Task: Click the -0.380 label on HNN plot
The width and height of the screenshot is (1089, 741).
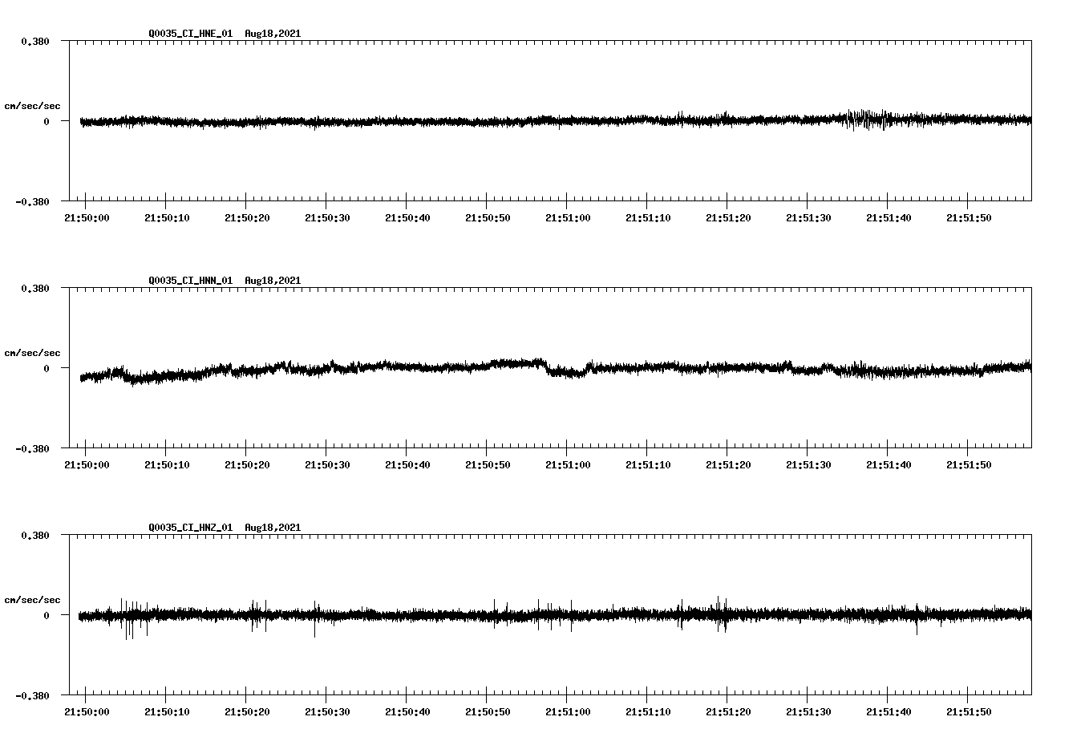Action: point(32,448)
